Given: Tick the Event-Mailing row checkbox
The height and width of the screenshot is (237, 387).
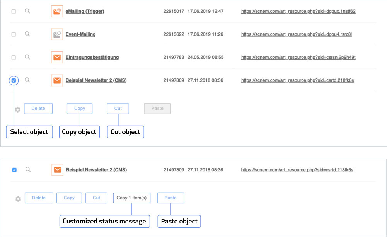Looking at the screenshot, I should point(14,34).
